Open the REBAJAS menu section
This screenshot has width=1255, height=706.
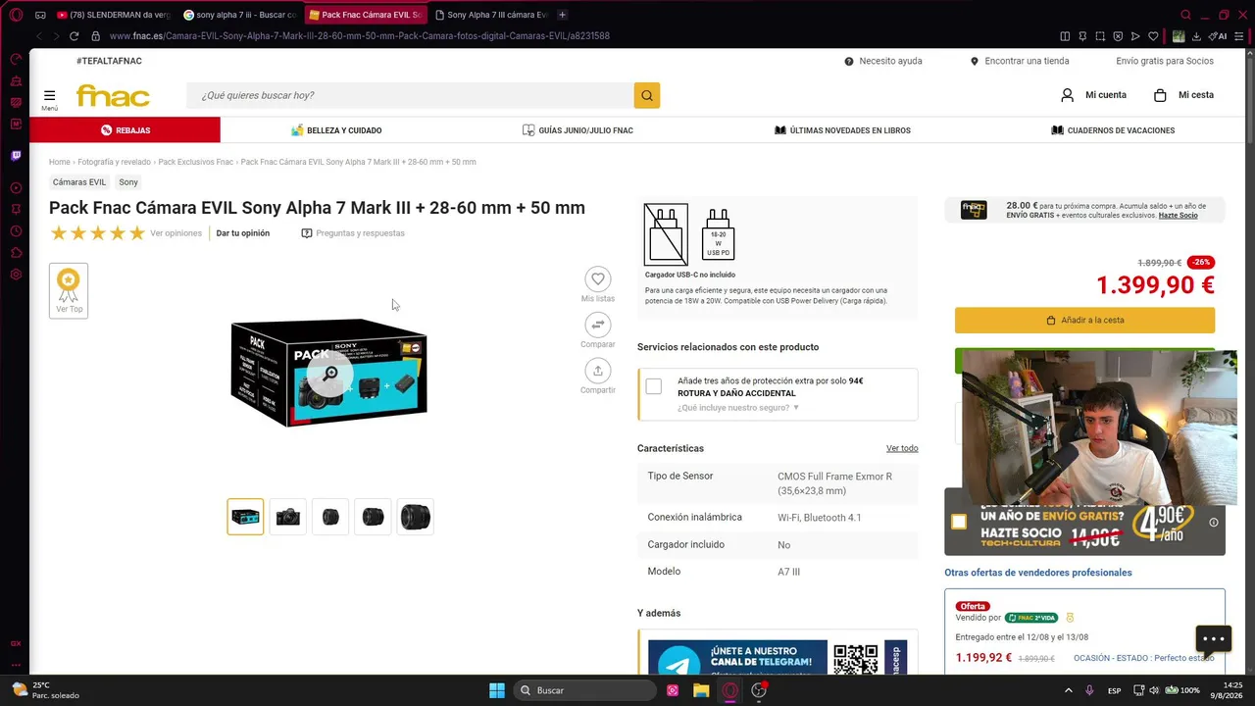coord(125,130)
